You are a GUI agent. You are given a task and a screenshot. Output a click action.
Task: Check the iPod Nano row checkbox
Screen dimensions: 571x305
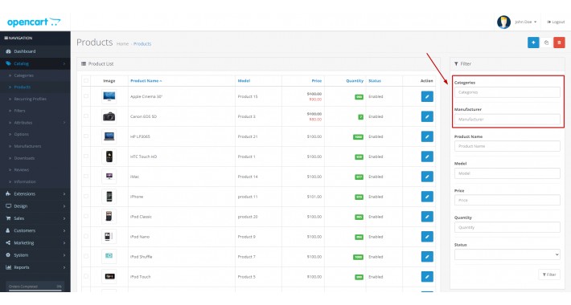point(86,236)
